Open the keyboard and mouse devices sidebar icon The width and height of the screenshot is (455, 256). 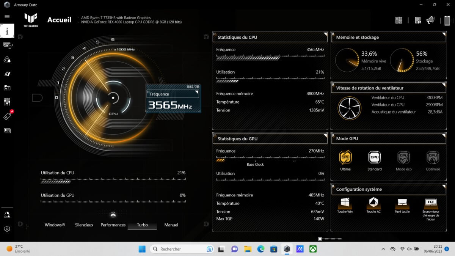click(x=7, y=45)
